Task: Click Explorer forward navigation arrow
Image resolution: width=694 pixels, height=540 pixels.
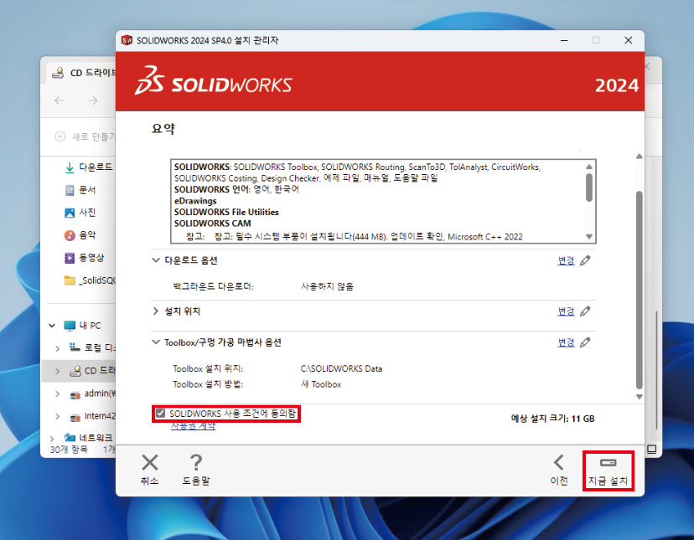Action: 92,100
